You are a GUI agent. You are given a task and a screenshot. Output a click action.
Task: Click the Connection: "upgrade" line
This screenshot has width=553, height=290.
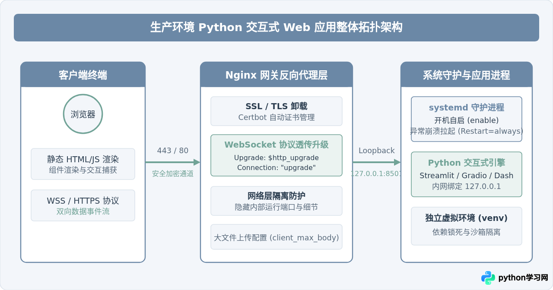(276, 167)
